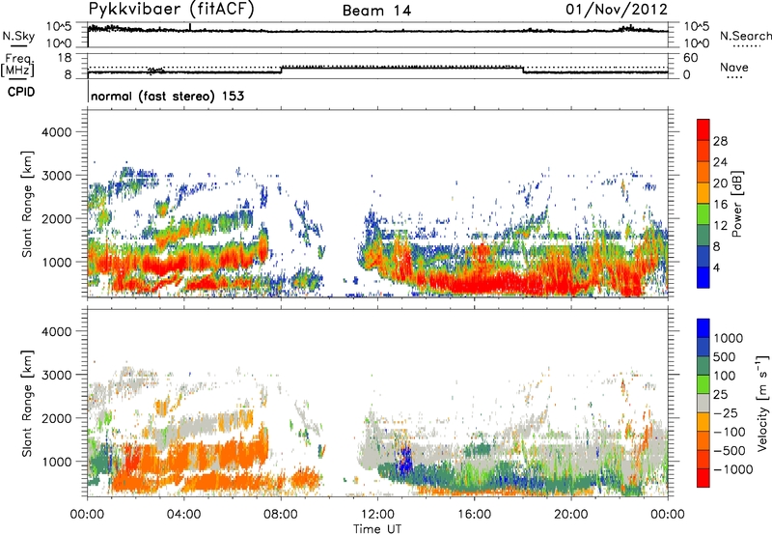772x535 pixels.
Task: Click the date '01/Nov/2012'
Action: pyautogui.click(x=617, y=9)
